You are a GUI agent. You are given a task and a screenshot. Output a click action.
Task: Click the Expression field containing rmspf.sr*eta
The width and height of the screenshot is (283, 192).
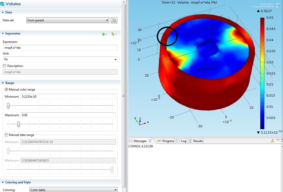coord(60,48)
